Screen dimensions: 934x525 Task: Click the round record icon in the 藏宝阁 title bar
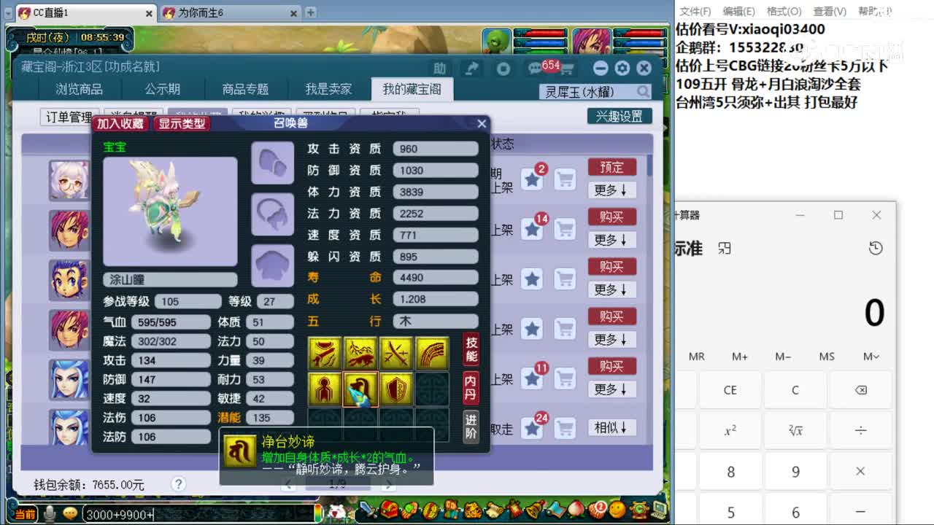[x=503, y=69]
